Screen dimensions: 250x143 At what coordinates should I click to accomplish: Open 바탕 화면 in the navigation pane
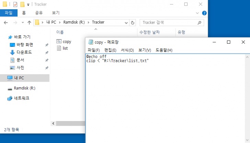click(x=25, y=45)
